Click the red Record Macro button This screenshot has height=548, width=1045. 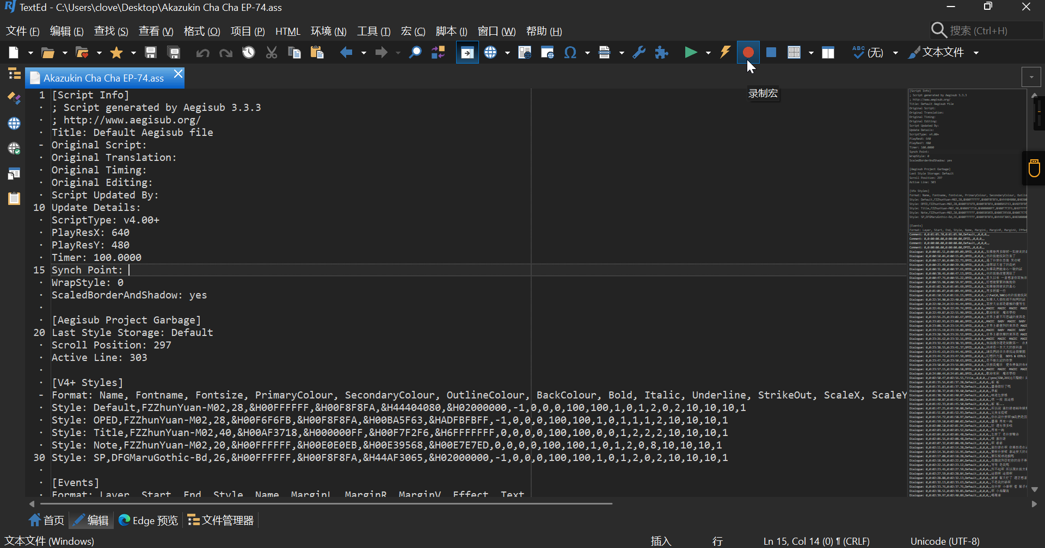[748, 53]
